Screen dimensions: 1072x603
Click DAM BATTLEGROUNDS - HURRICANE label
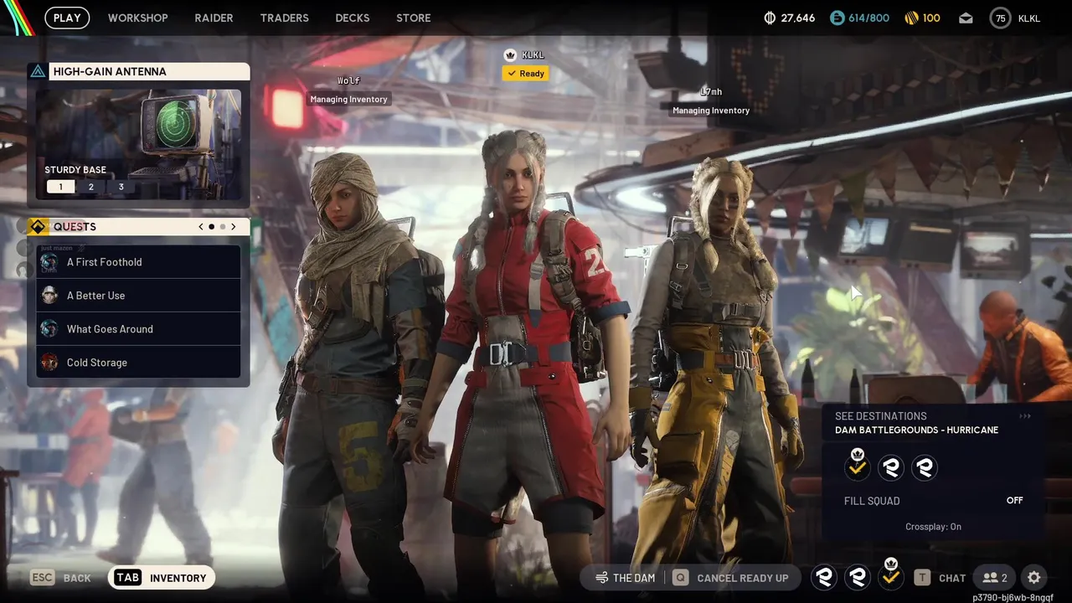916,430
